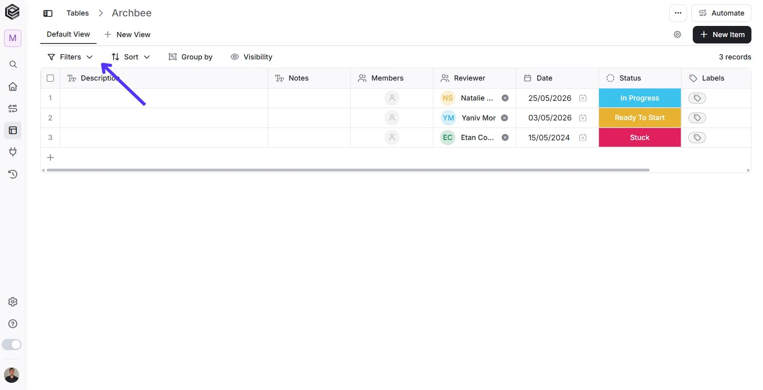The height and width of the screenshot is (390, 763).
Task: Remove reviewer Natalie
Action: tap(505, 98)
